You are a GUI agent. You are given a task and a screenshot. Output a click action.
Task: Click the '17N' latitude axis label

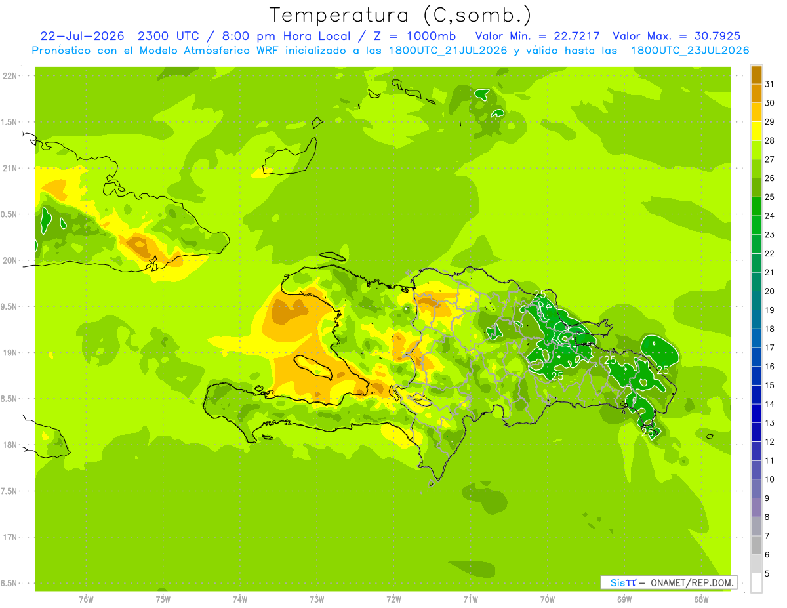[x=11, y=537]
